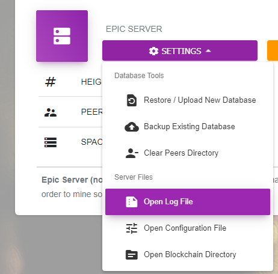This screenshot has width=278, height=274.
Task: Click the storage Space icon
Action: pyautogui.click(x=51, y=142)
